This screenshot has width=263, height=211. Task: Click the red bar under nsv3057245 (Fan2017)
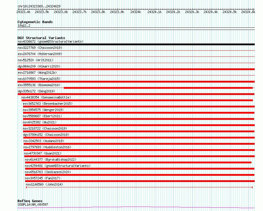coord(140,181)
